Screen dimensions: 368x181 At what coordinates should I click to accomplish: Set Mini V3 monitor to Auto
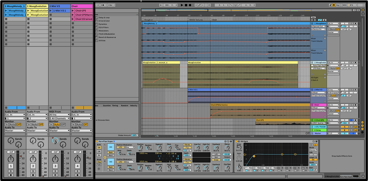point(57,124)
